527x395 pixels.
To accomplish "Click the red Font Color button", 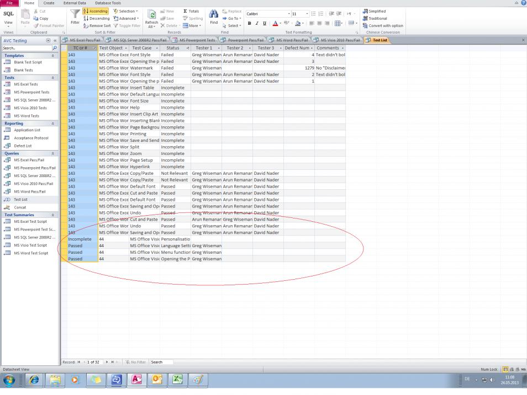I will pos(275,23).
